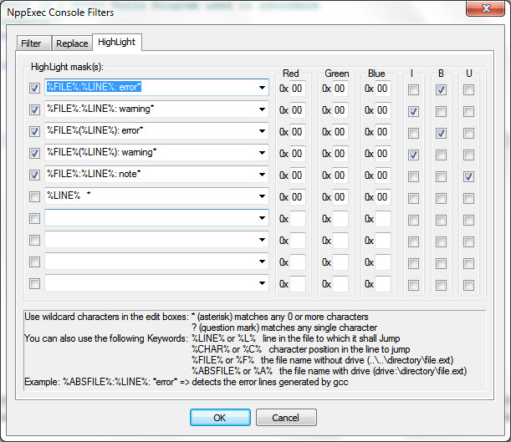Click the 'Use wildcard characters in the edit boxes:' help line
This screenshot has width=511, height=442.
click(106, 317)
